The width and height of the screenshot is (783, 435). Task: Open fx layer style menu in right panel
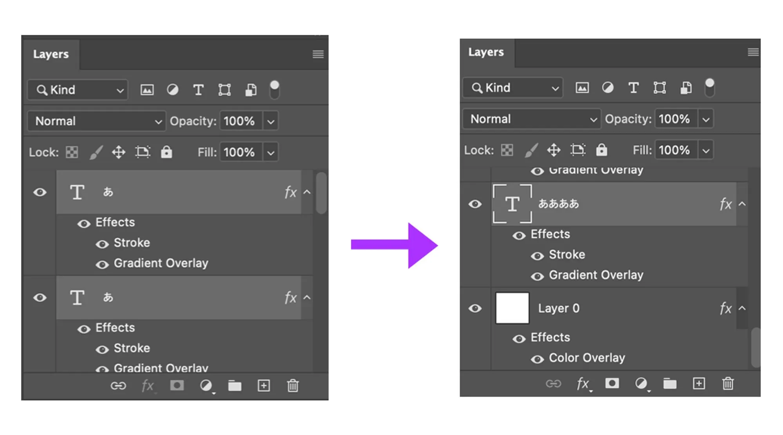(583, 383)
